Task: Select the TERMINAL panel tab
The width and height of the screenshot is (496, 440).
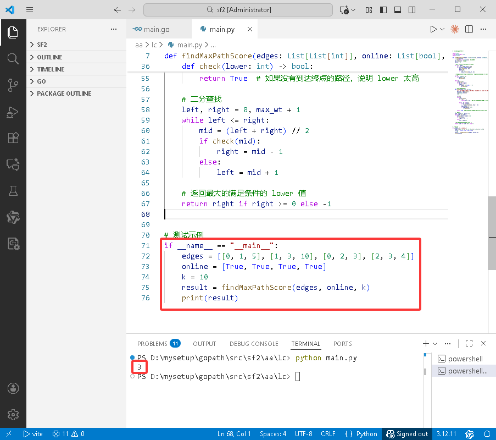Action: pos(305,344)
